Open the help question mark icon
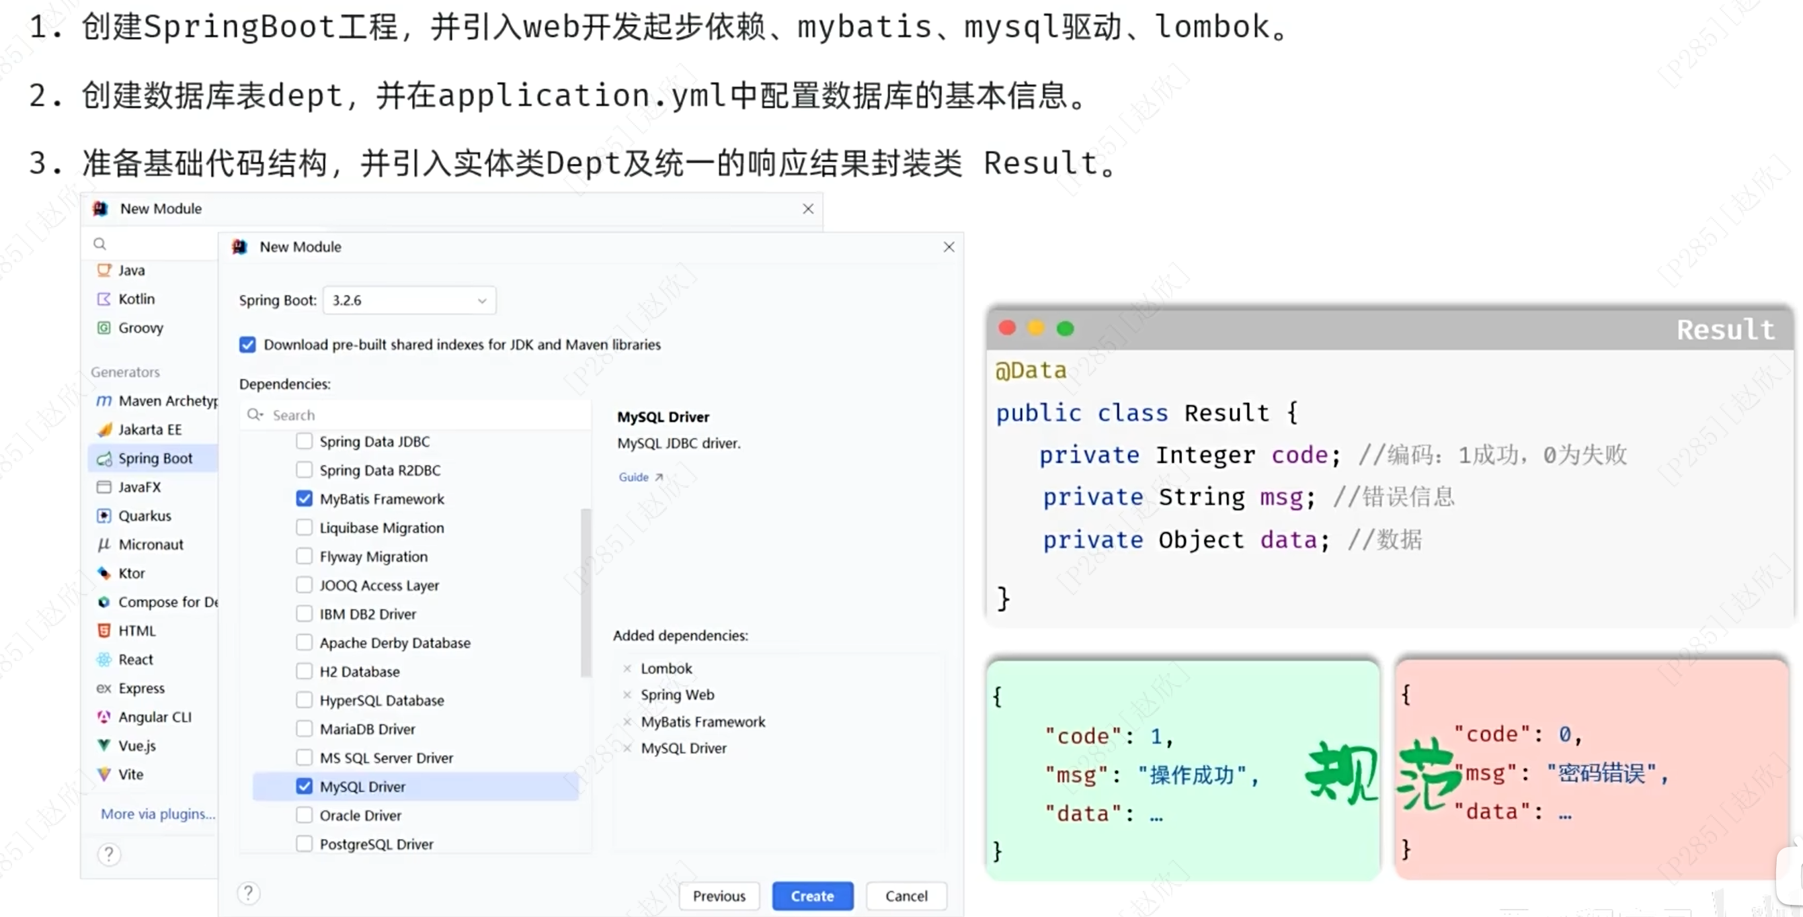 point(249,893)
